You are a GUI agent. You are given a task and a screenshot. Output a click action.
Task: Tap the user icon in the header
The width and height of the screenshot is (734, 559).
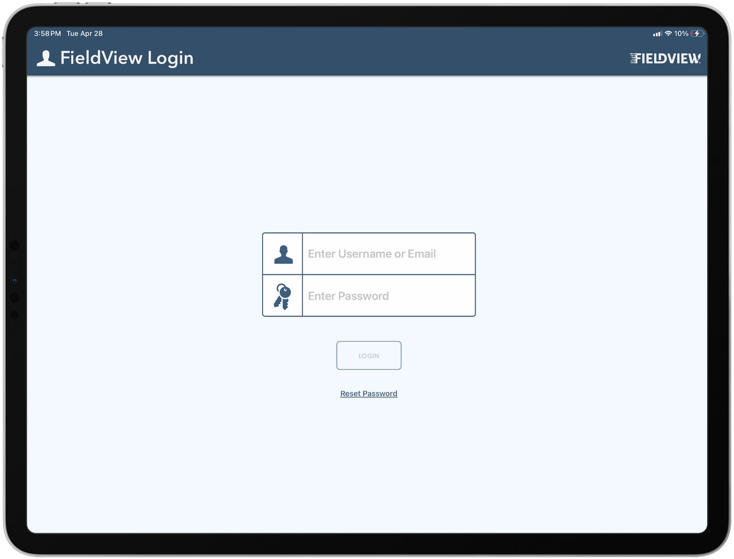click(x=46, y=58)
